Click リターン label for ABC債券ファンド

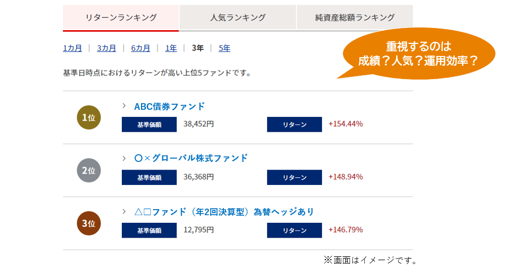pyautogui.click(x=295, y=125)
